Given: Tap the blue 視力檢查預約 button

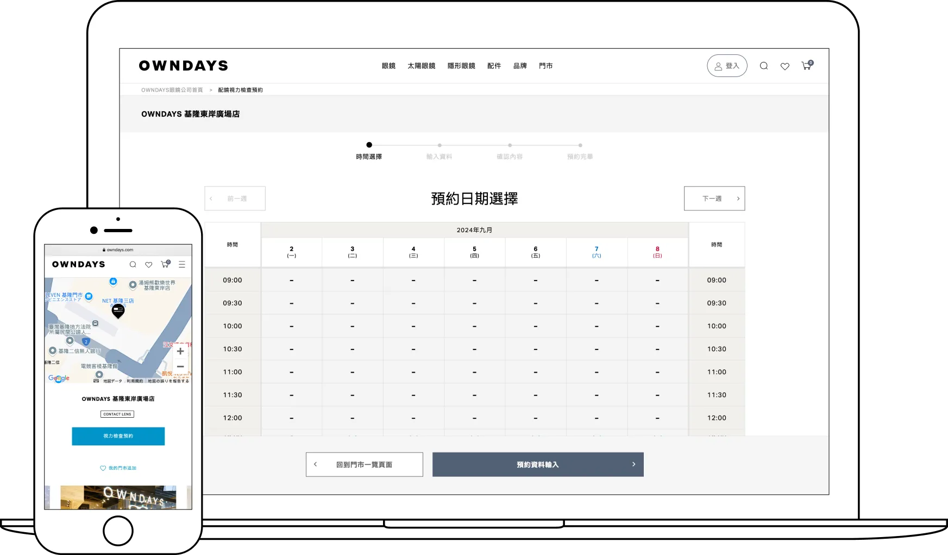Looking at the screenshot, I should [118, 436].
